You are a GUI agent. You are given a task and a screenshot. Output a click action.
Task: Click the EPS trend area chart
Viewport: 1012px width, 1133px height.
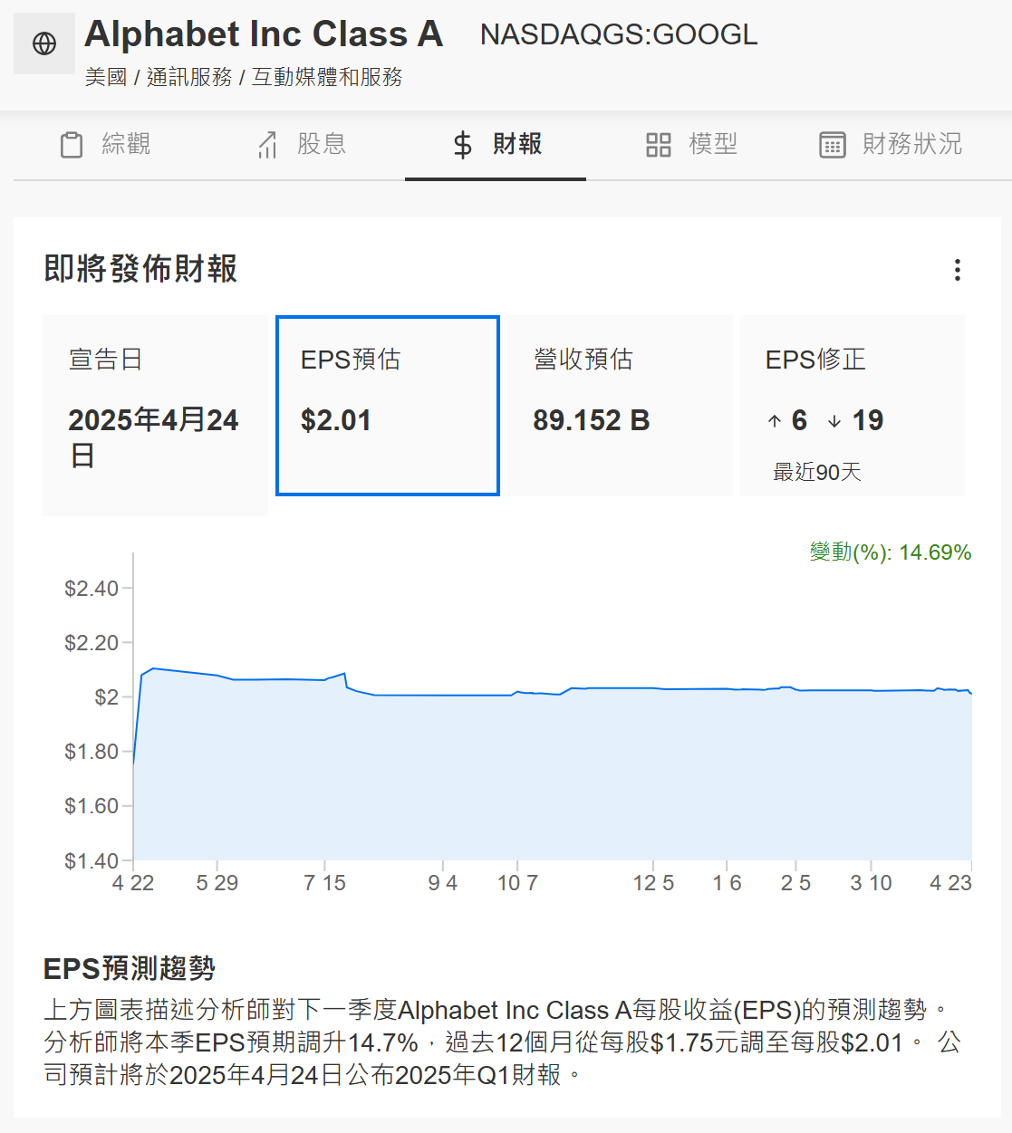click(553, 763)
